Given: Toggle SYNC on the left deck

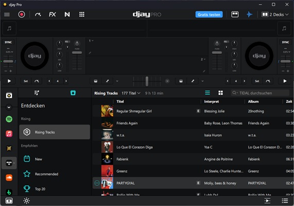Looking at the screenshot, I should coord(8,42).
